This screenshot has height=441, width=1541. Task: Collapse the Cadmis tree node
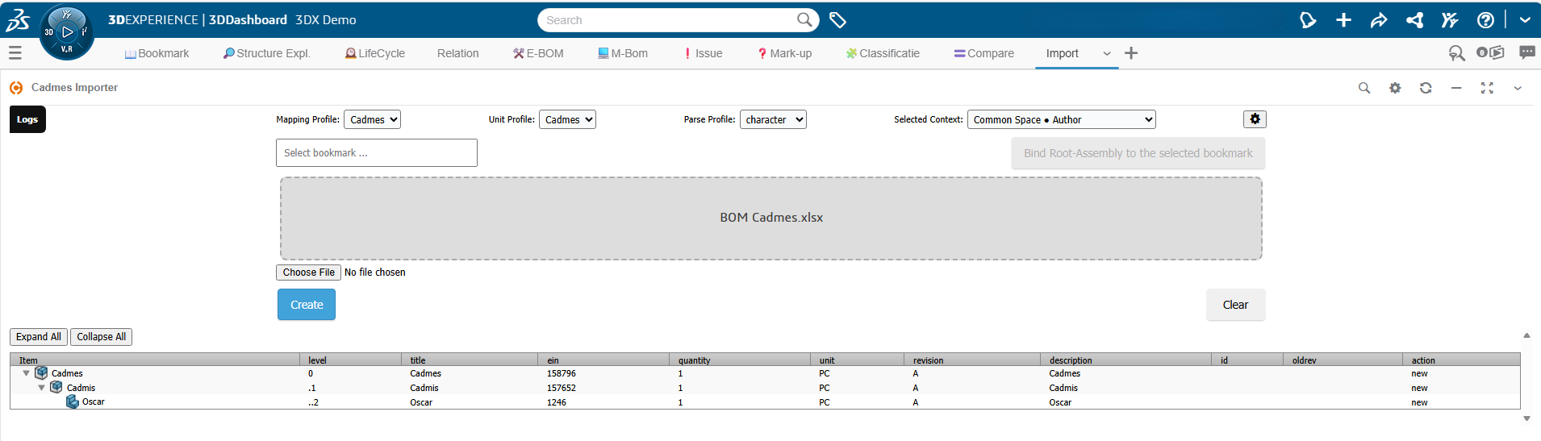tap(42, 388)
